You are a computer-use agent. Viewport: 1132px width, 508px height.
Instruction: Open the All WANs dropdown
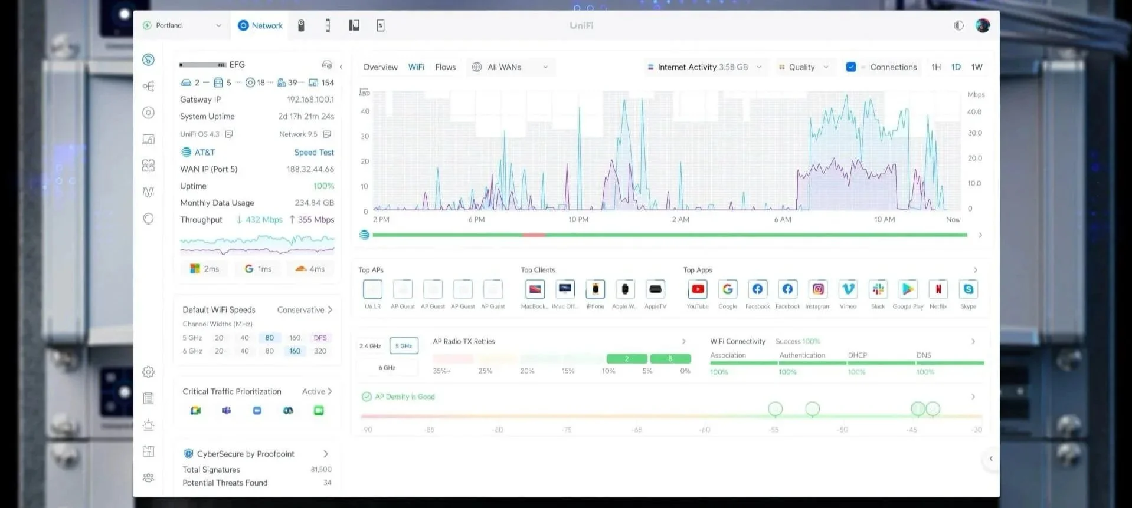tap(511, 67)
